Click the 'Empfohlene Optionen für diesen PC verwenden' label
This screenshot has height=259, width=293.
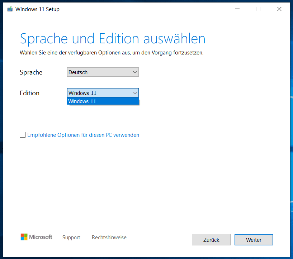[83, 135]
